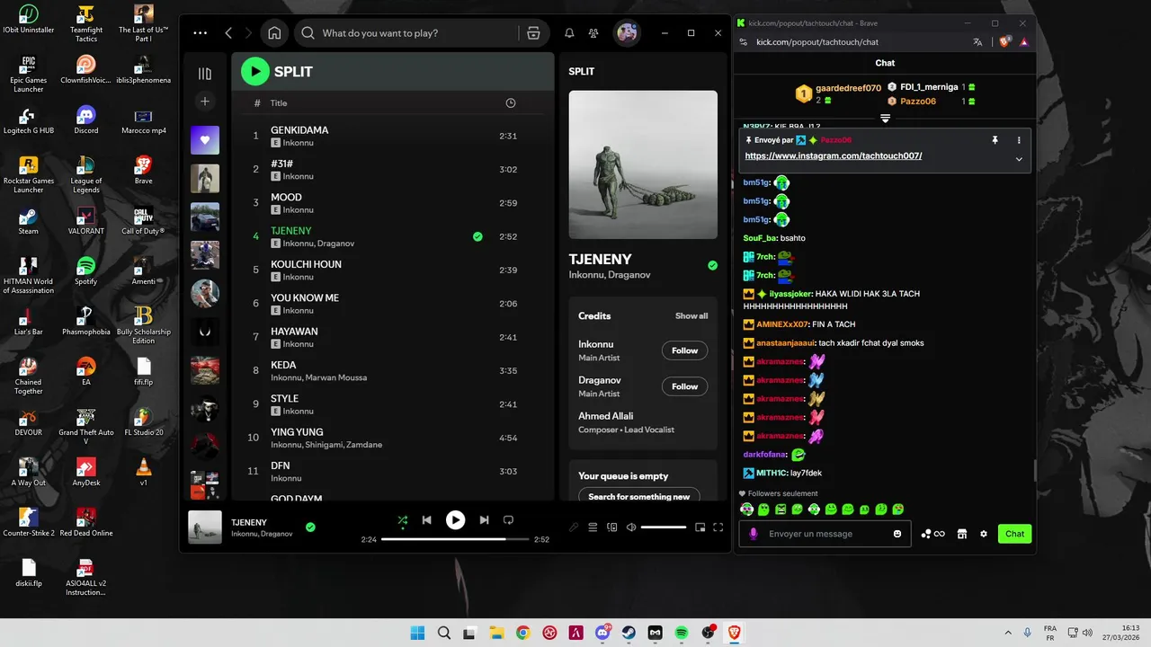
Task: Toggle saved checkmark in bottom player bar
Action: tap(310, 527)
